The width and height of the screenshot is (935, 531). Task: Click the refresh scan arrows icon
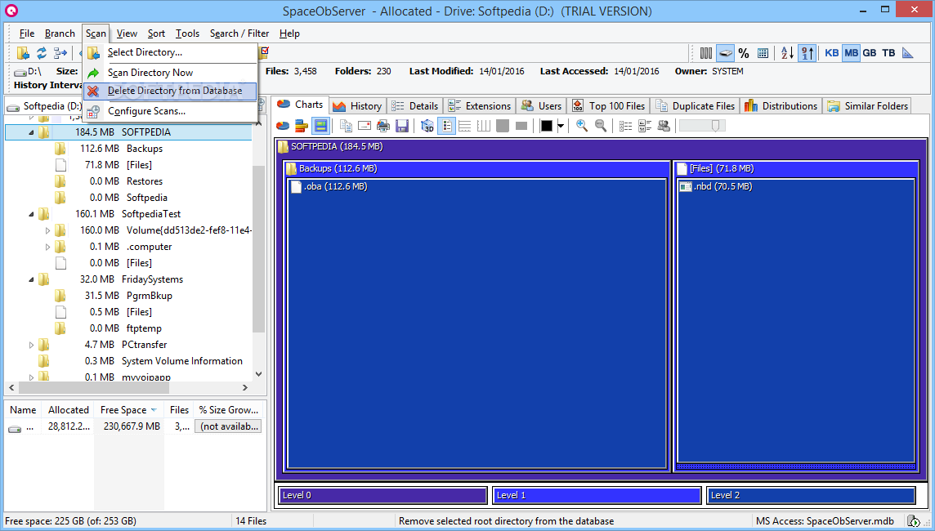pyautogui.click(x=42, y=53)
